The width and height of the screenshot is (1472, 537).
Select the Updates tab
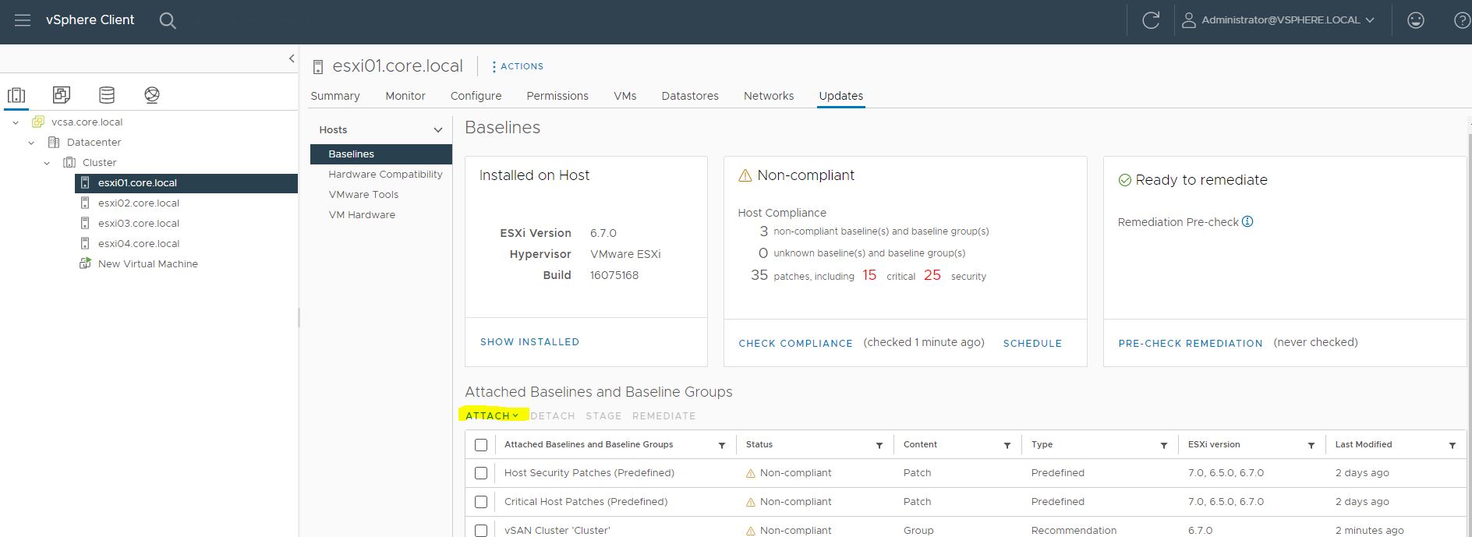[x=840, y=96]
